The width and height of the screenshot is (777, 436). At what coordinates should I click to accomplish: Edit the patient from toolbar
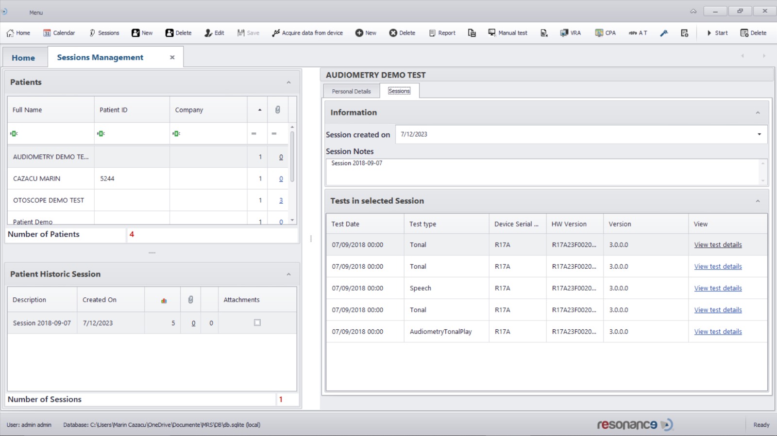(214, 33)
